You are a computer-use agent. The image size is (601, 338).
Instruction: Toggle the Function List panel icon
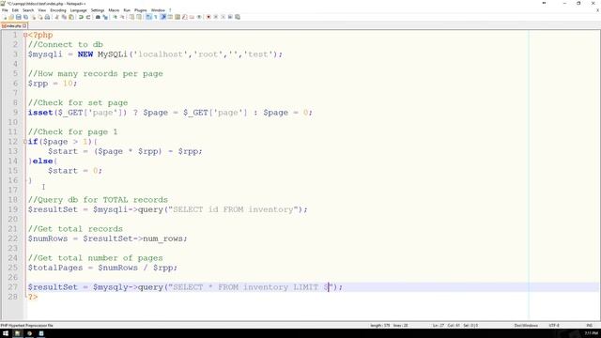[x=185, y=17]
